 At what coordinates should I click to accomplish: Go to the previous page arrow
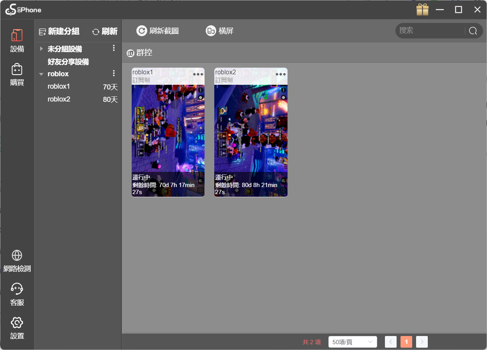coord(391,342)
